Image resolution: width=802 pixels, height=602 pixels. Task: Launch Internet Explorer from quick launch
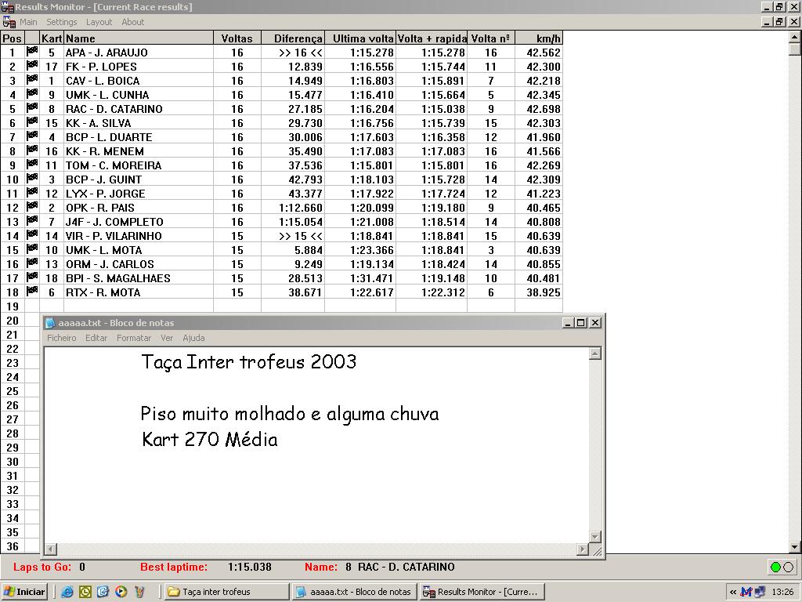[x=68, y=592]
